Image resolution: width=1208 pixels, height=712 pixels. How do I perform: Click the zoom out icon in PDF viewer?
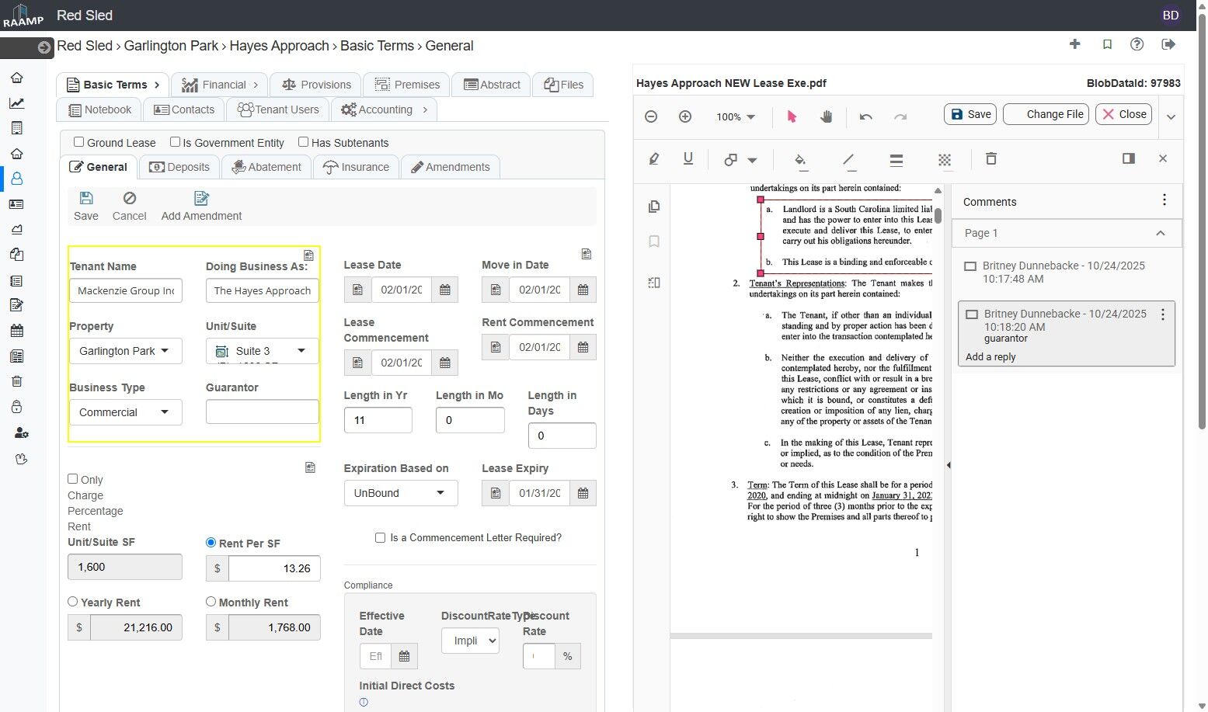tap(651, 116)
